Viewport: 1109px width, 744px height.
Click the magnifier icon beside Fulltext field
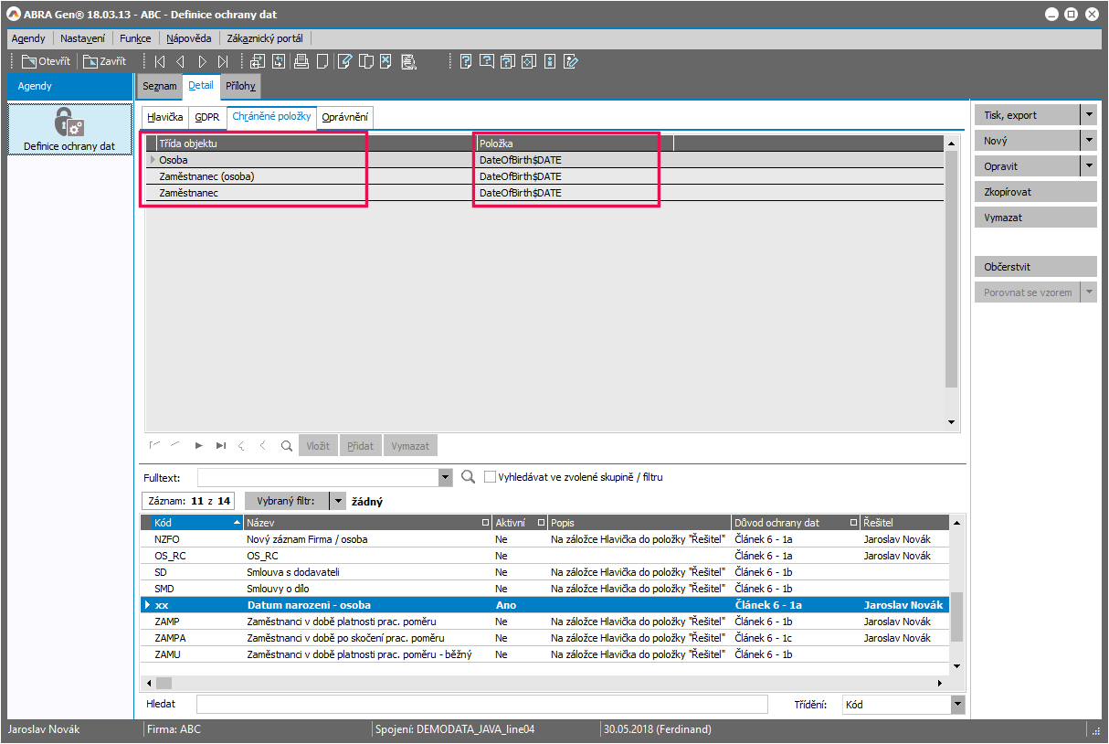(x=469, y=477)
